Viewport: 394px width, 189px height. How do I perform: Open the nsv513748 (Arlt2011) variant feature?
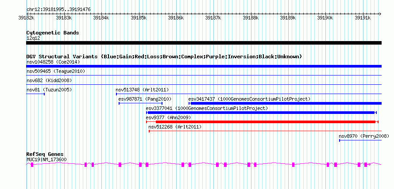point(249,94)
